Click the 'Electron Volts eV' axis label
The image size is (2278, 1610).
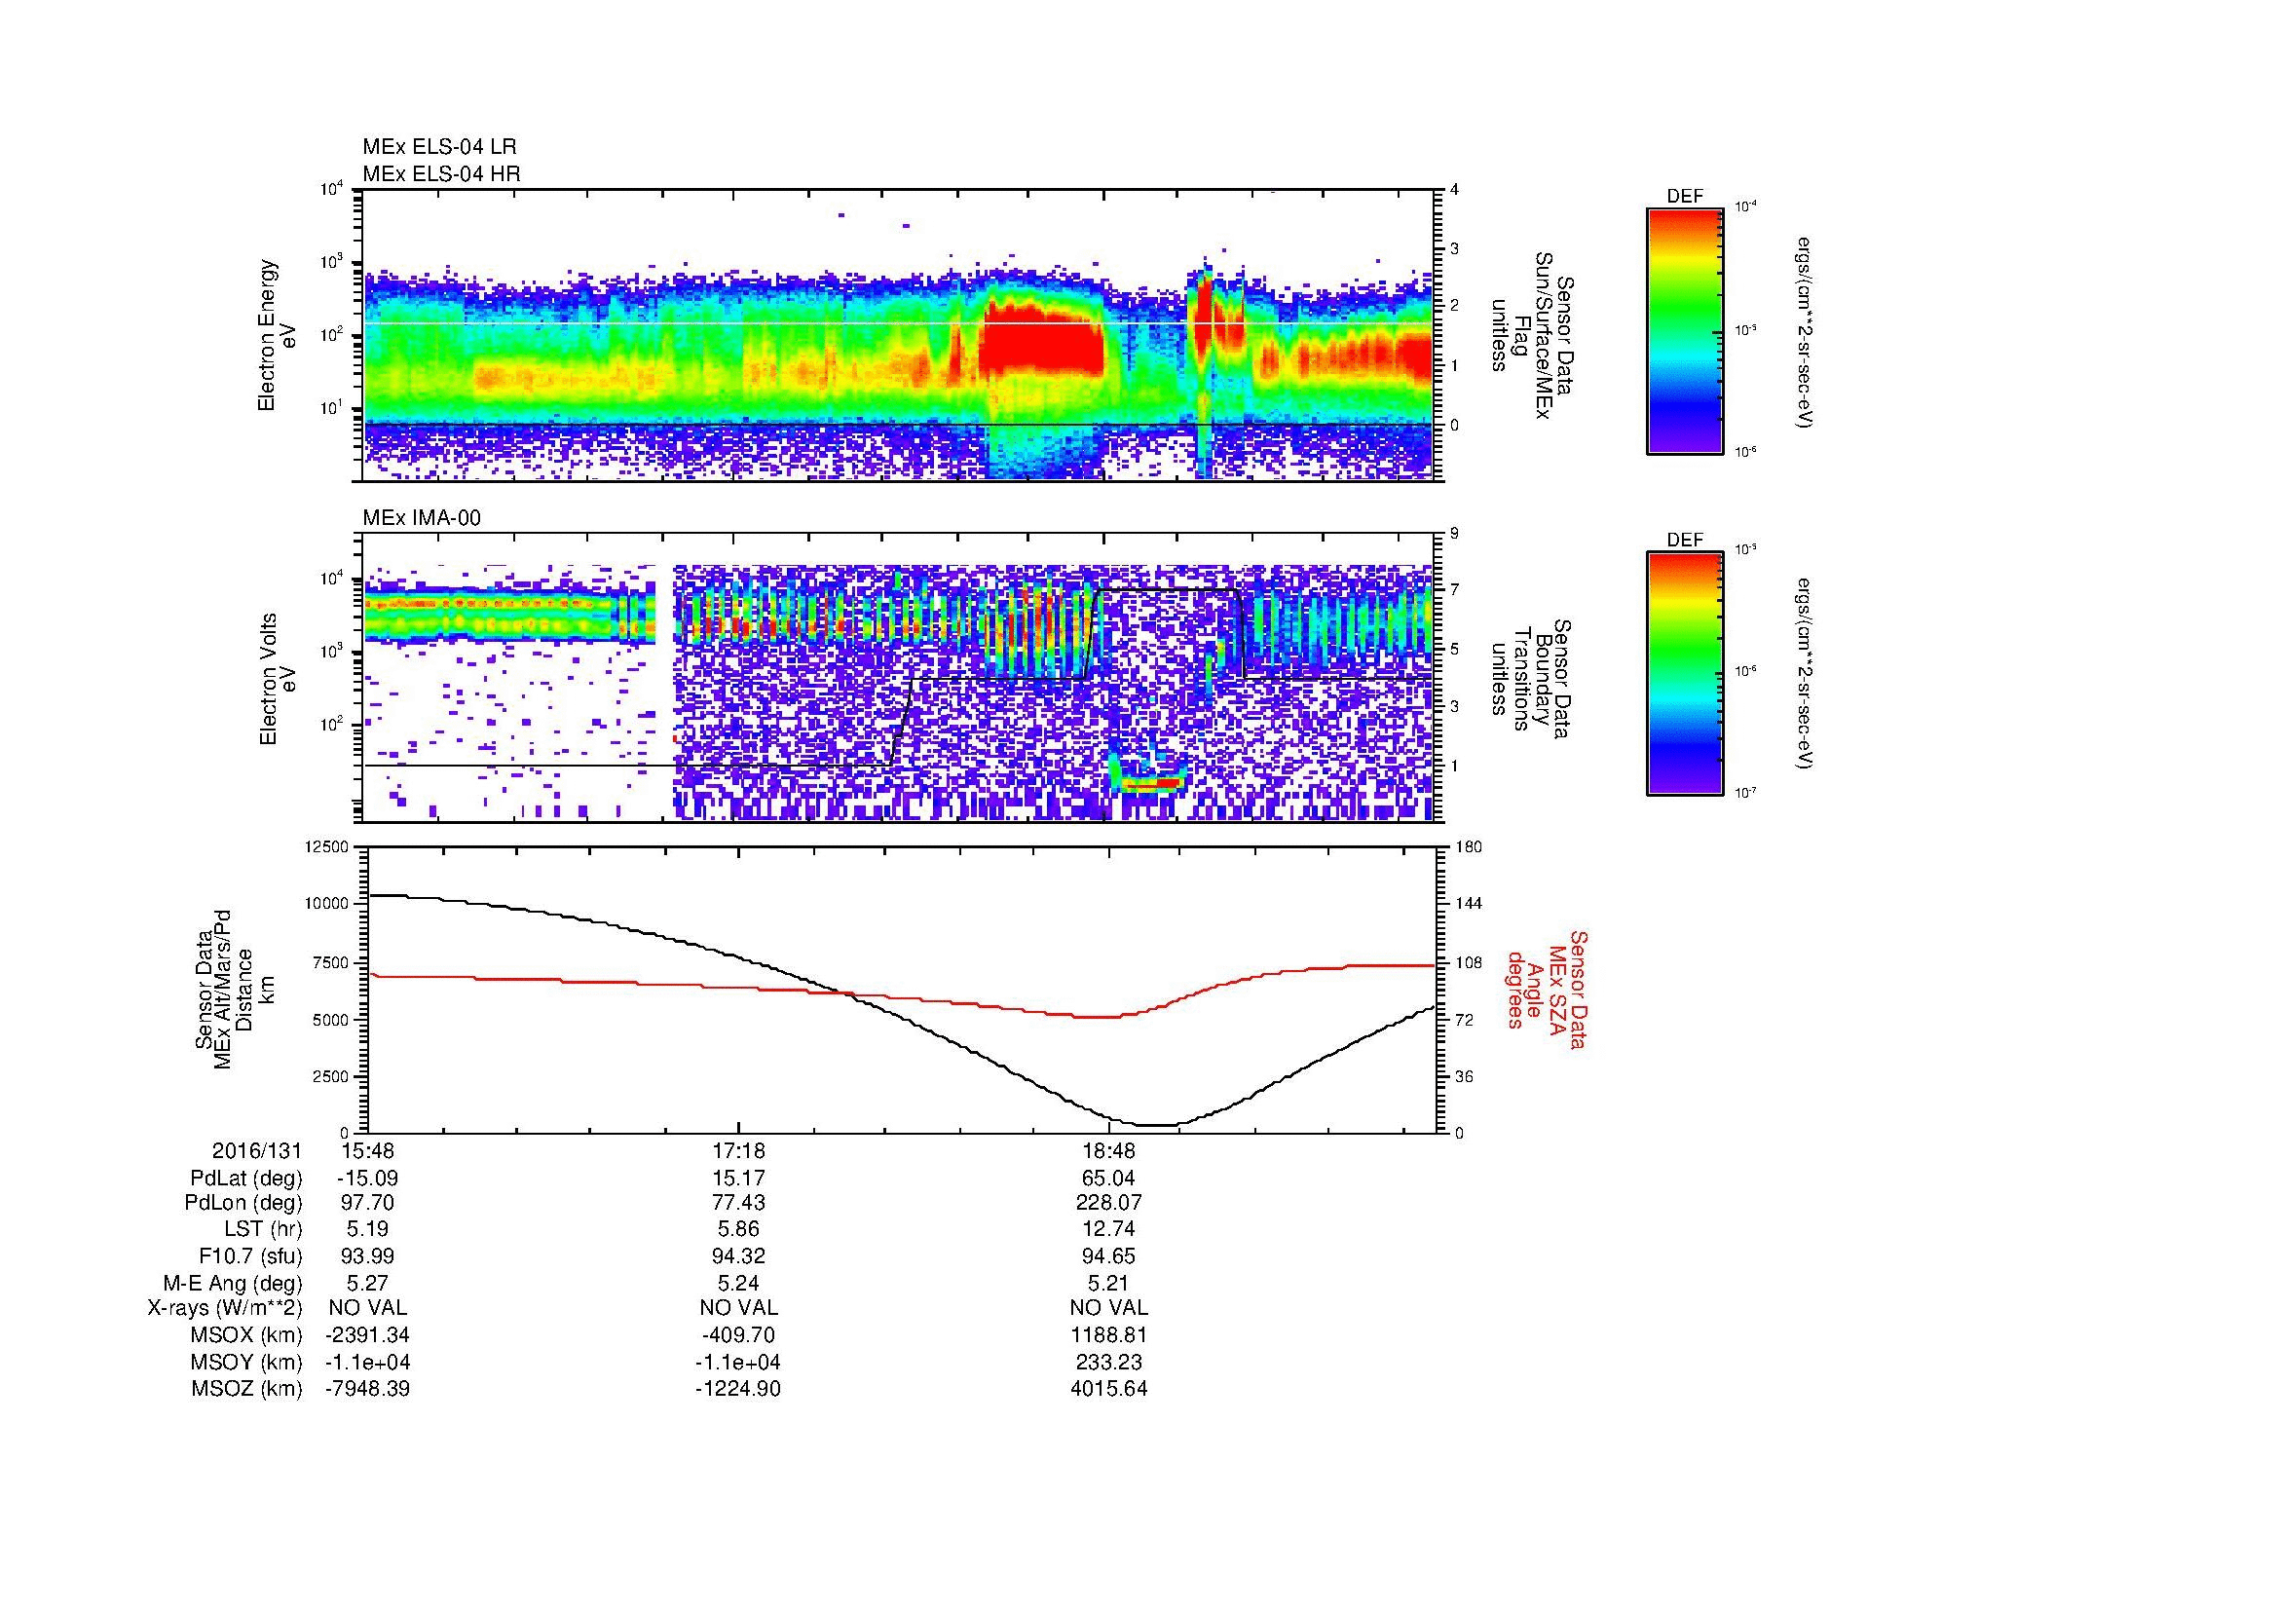(x=277, y=679)
